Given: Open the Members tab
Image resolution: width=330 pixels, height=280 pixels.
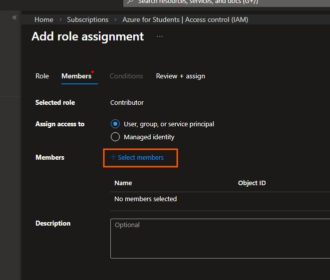Looking at the screenshot, I should point(76,76).
